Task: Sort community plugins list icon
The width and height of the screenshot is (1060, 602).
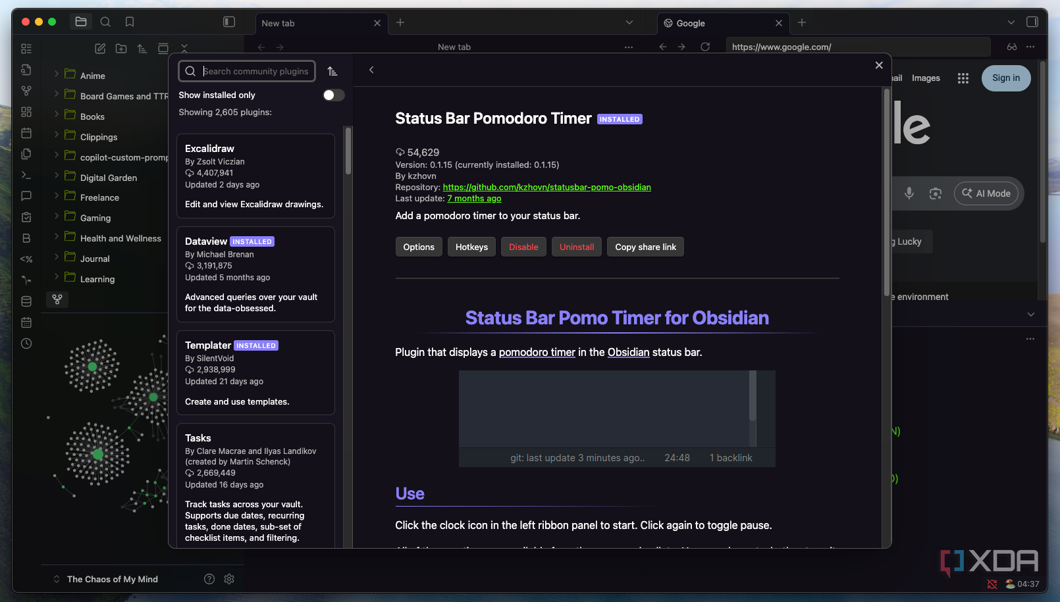Action: coord(332,71)
